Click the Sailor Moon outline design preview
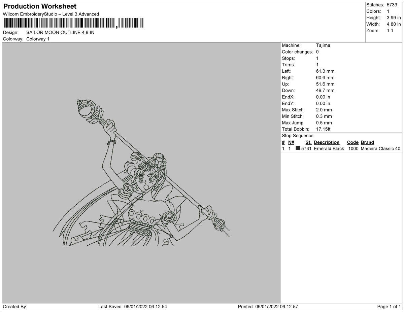The width and height of the screenshot is (404, 312). pyautogui.click(x=141, y=172)
